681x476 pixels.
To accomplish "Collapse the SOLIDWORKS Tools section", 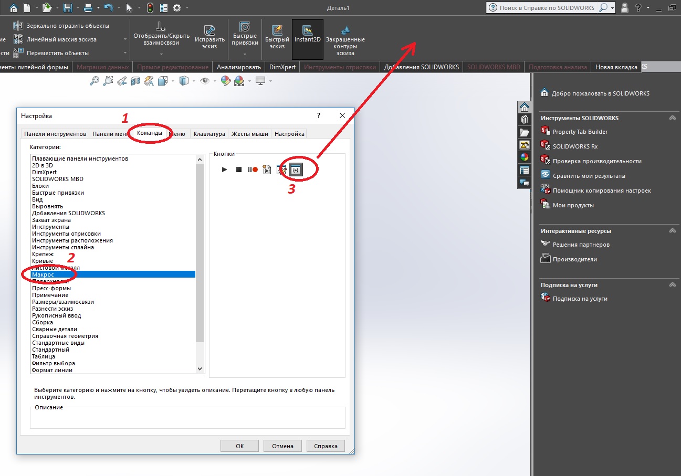I will coord(672,118).
